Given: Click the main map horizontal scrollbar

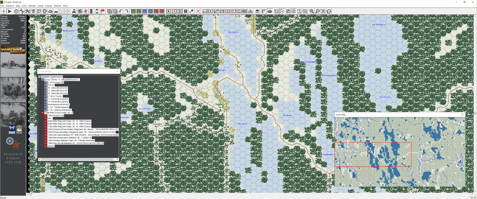Looking at the screenshot, I should pos(250,194).
